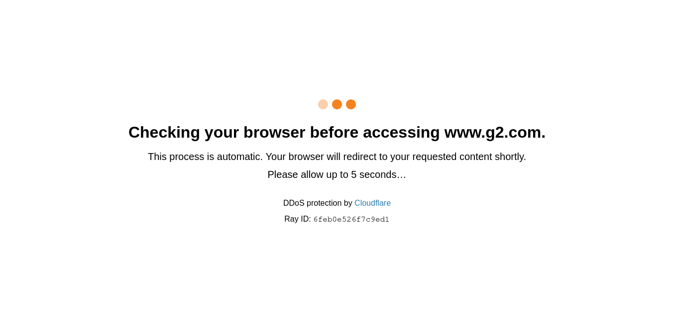
Task: Open the Cloudflare link
Action: click(x=372, y=203)
